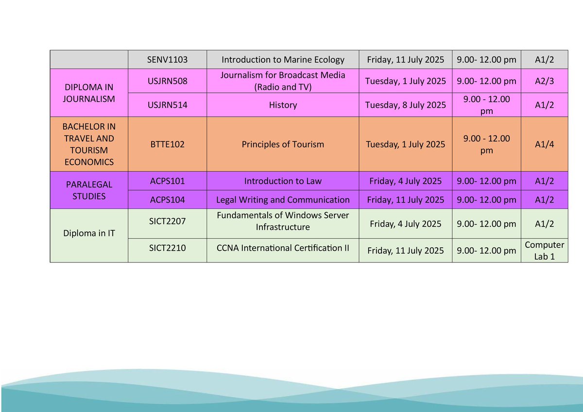Click CCNA International Certification II cell

click(283, 250)
